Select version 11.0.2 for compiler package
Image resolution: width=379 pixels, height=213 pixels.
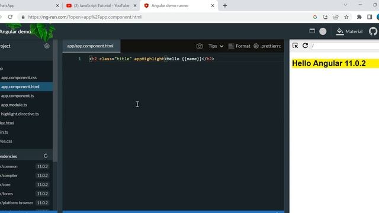(x=42, y=176)
